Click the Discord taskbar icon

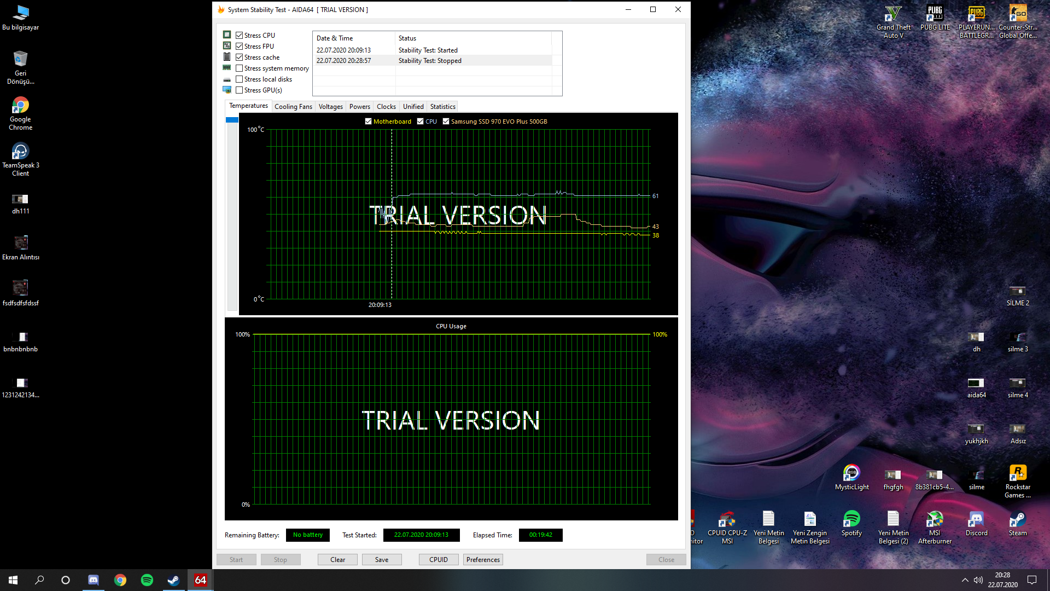click(93, 580)
